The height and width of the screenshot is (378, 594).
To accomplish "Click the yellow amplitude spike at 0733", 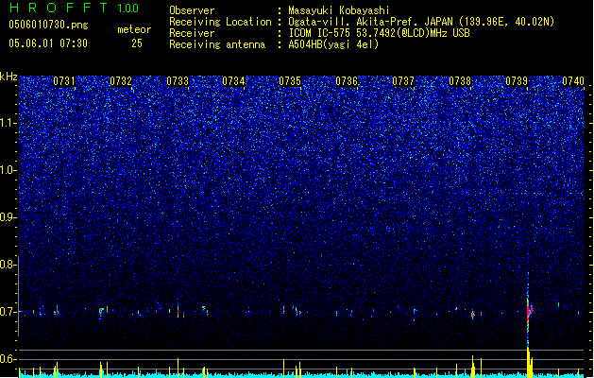I will [178, 368].
